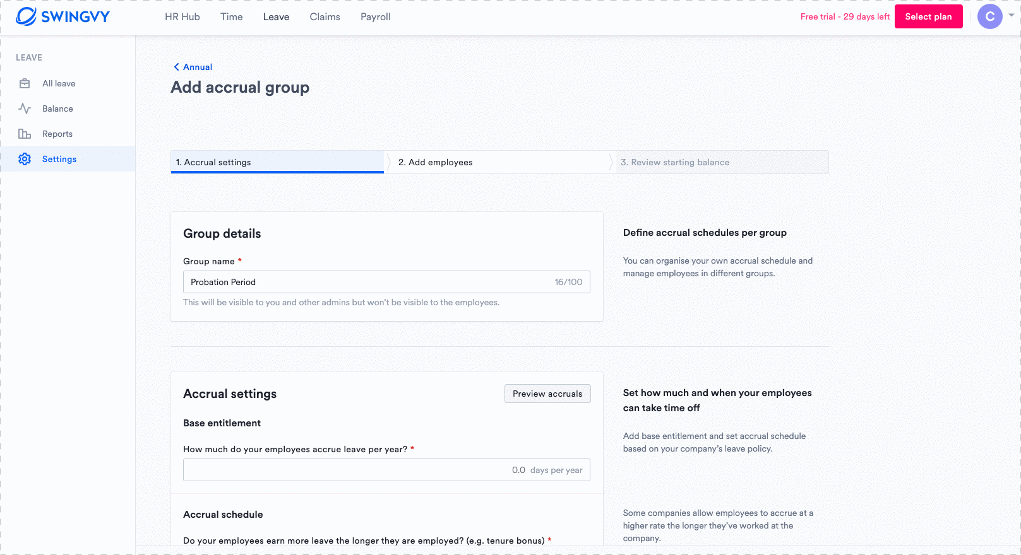Click the back chevron beside Annual
This screenshot has height=555, width=1021.
point(176,67)
